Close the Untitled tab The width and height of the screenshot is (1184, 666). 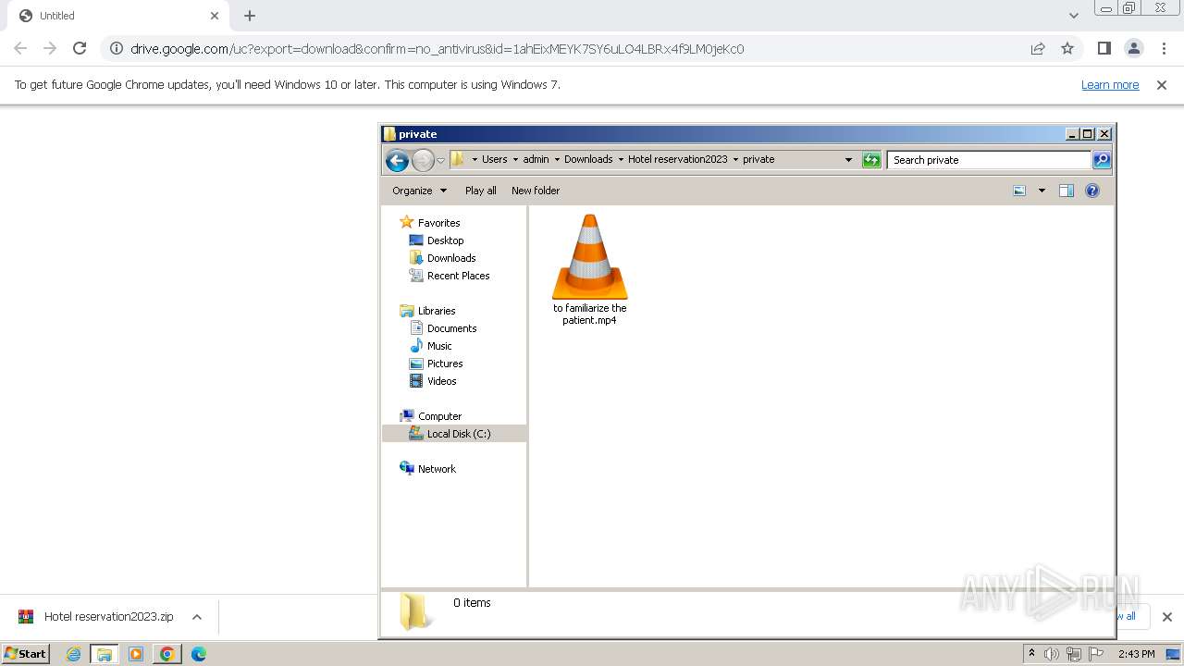coord(215,16)
